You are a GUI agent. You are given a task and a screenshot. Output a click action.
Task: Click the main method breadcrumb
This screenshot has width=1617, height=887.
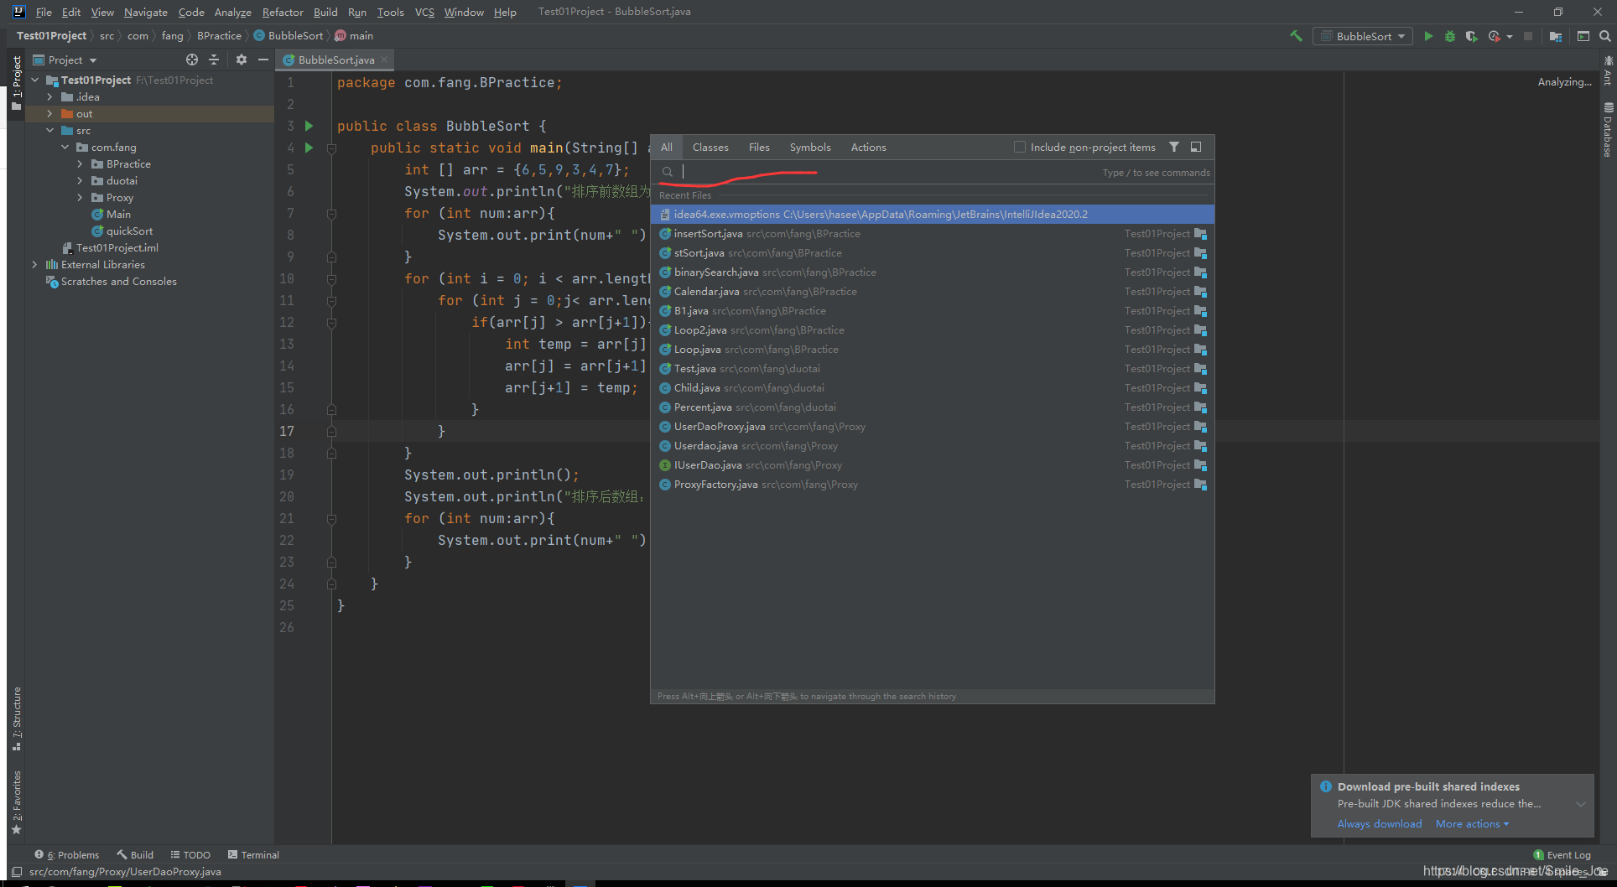click(354, 36)
